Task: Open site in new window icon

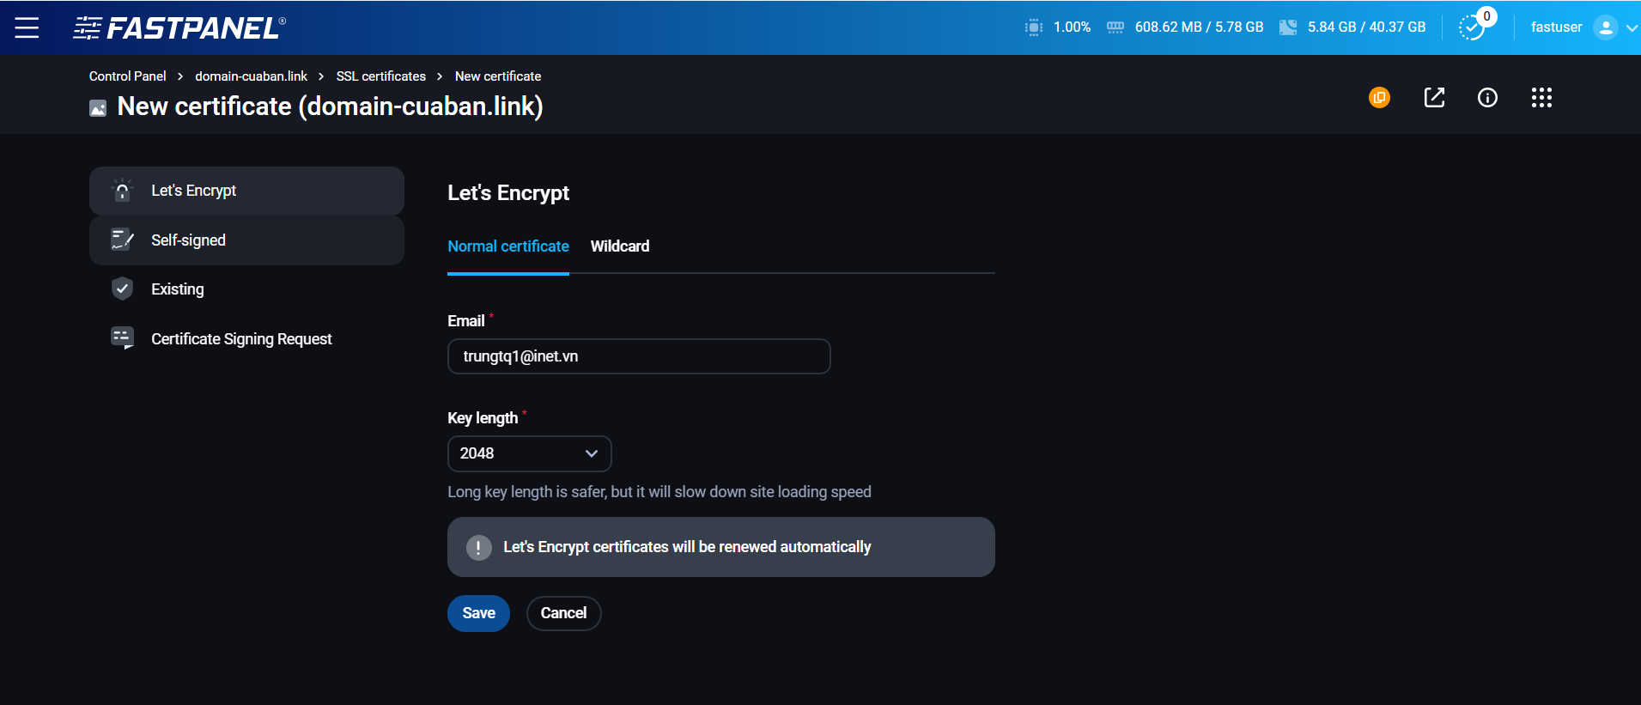Action: coord(1434,97)
